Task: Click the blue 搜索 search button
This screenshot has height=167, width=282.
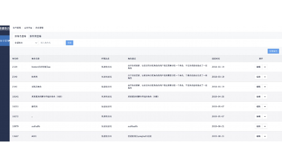Action: [x=69, y=43]
